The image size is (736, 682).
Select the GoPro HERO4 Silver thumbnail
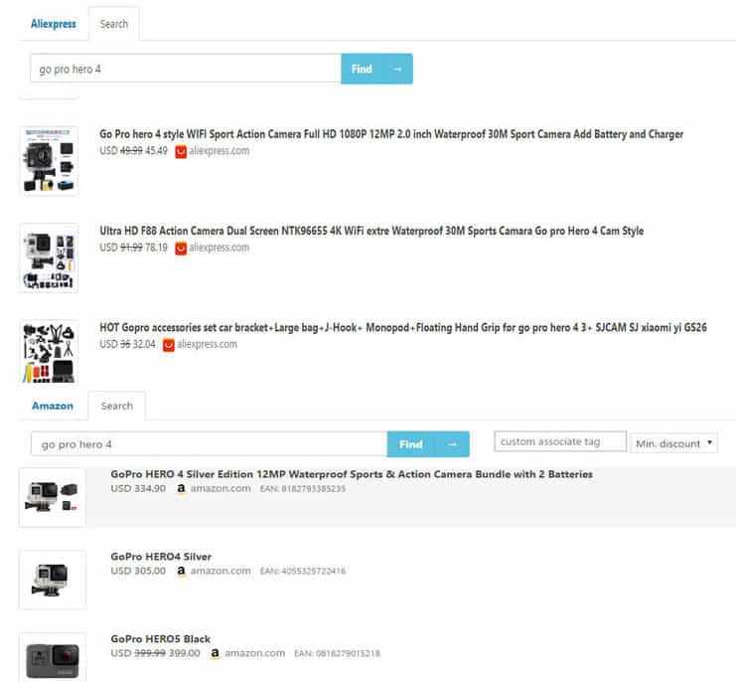[x=53, y=580]
